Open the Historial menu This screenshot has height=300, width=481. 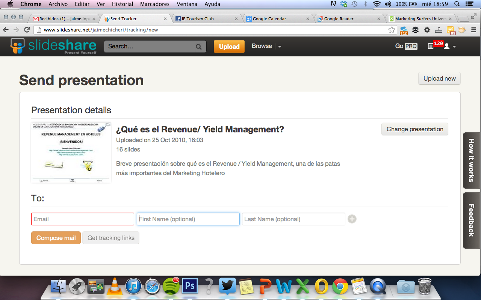pos(123,4)
